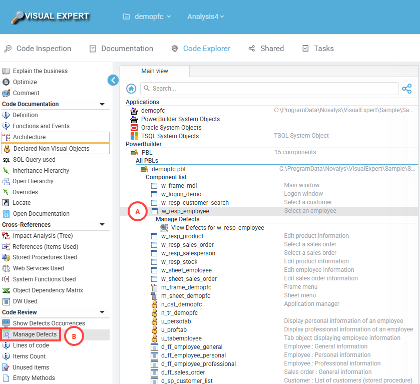Click the Visual Expert logo
Screen dimensions: 420x384
tap(50, 17)
